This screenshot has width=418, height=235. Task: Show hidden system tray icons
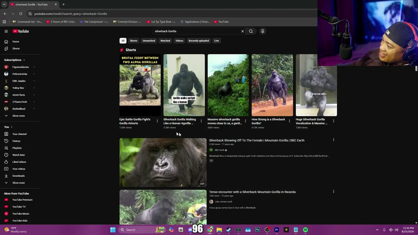click(x=377, y=230)
